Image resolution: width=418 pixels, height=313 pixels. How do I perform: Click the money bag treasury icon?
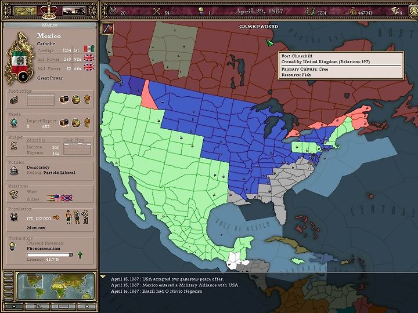tap(353, 11)
